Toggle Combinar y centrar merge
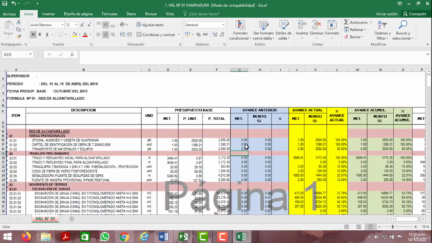The height and width of the screenshot is (243, 432). pos(156,34)
